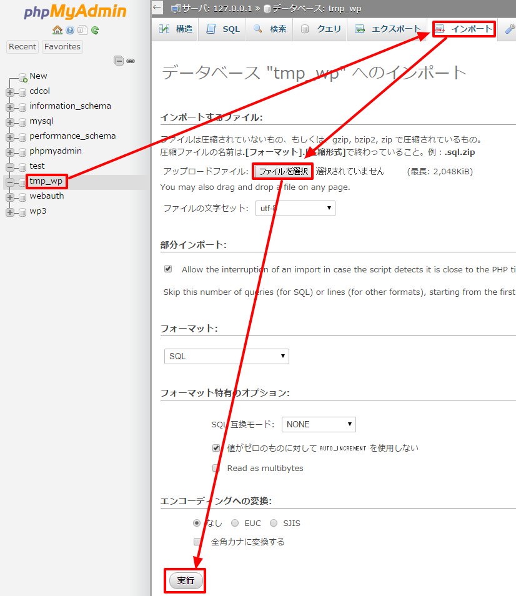Click the database icon next to wp3
The height and width of the screenshot is (596, 516).
point(22,212)
